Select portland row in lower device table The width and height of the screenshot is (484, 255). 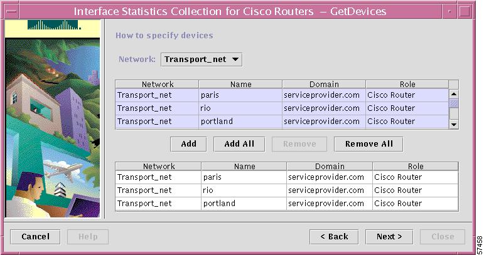click(287, 204)
